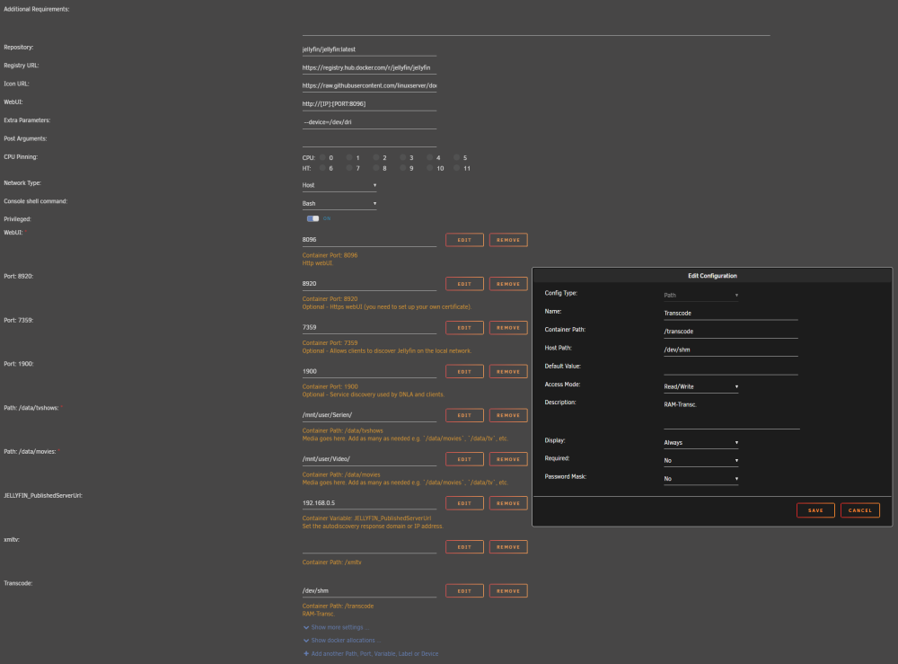Click the Post Arguments input field
The height and width of the screenshot is (664, 898).
369,140
